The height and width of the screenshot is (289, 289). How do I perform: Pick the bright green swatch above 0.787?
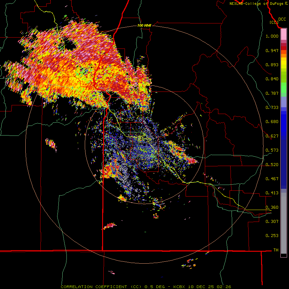tap(284, 88)
